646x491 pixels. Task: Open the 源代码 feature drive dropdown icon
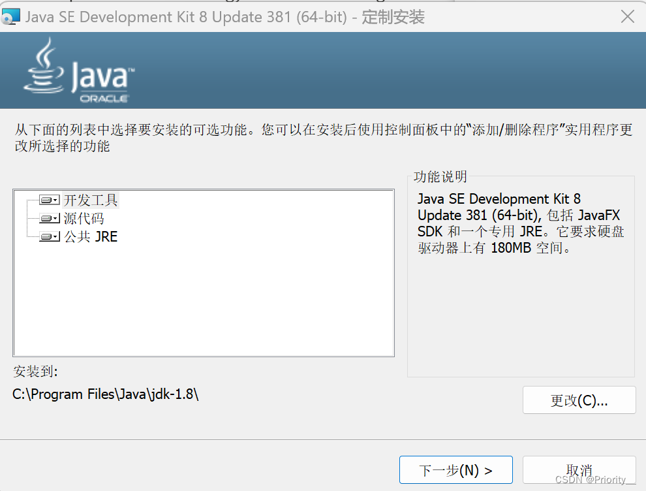point(50,218)
